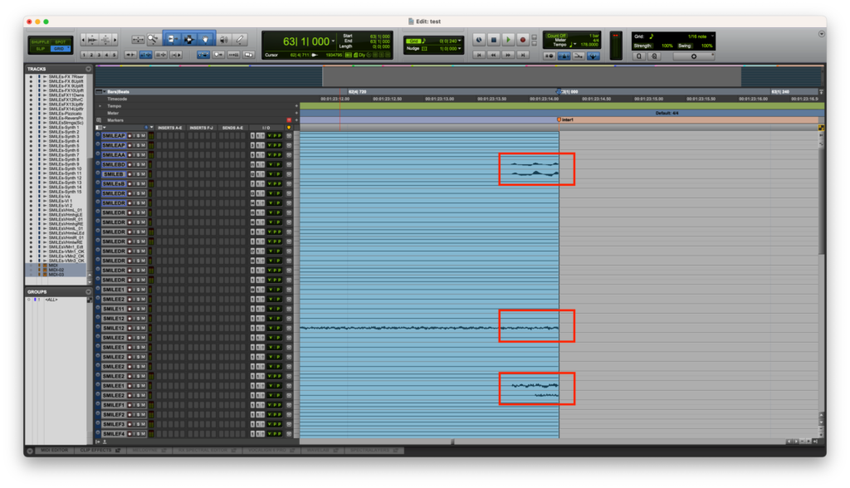Select the Pencil tool
The height and width of the screenshot is (488, 850).
coord(239,39)
